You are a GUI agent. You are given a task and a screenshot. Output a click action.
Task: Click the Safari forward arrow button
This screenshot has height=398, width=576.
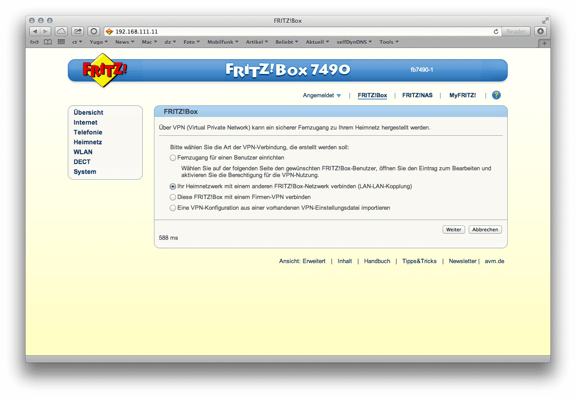click(x=46, y=31)
